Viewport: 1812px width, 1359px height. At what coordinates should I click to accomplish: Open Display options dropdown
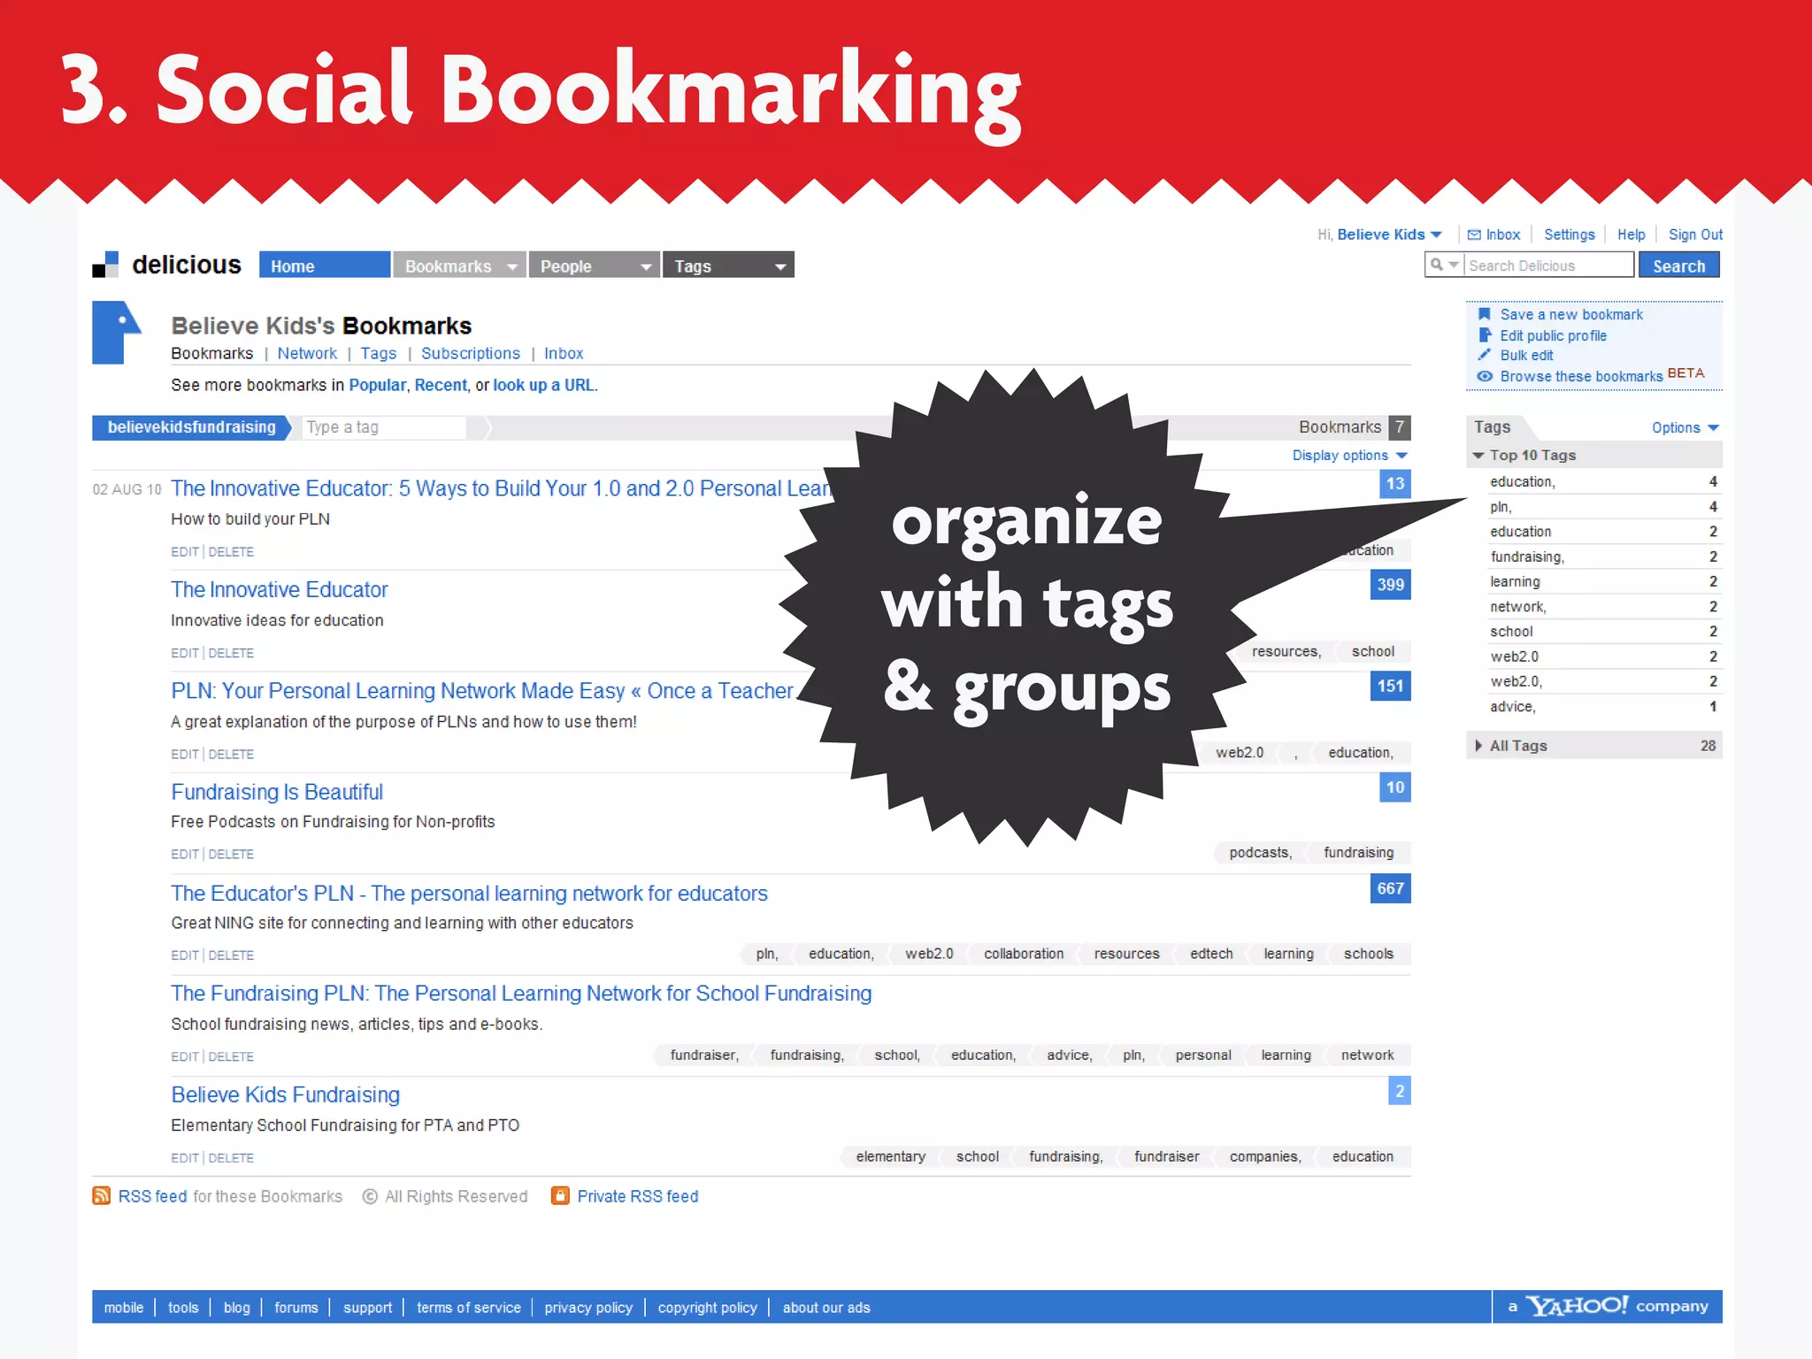coord(1349,455)
